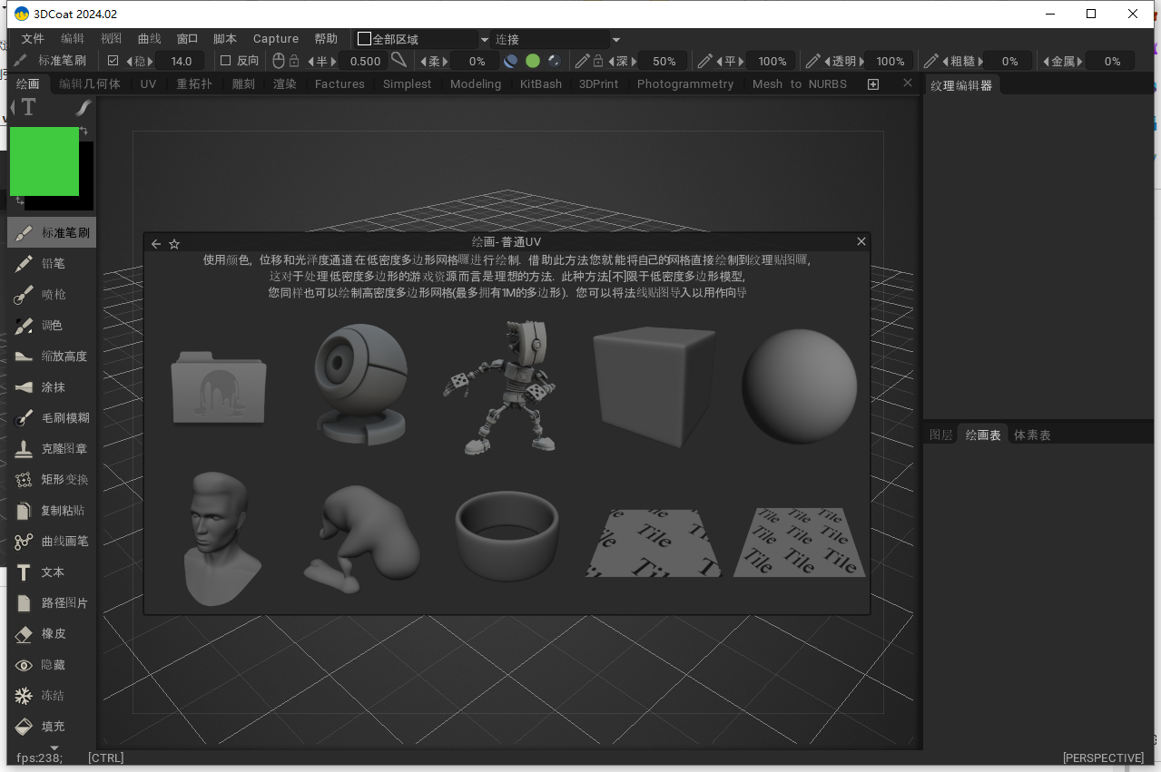Click the stabilizer value 14.0 field
Screen dimensions: 1161x772
[x=181, y=61]
